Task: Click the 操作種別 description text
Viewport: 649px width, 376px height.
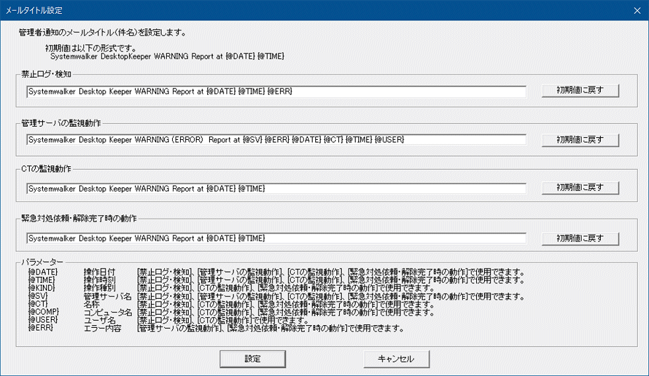Action: (x=100, y=288)
